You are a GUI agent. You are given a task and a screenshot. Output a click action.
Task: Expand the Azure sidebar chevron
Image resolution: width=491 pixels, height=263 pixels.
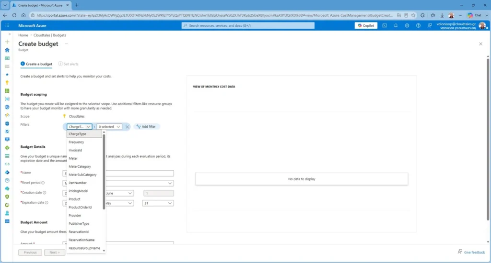click(x=10, y=34)
